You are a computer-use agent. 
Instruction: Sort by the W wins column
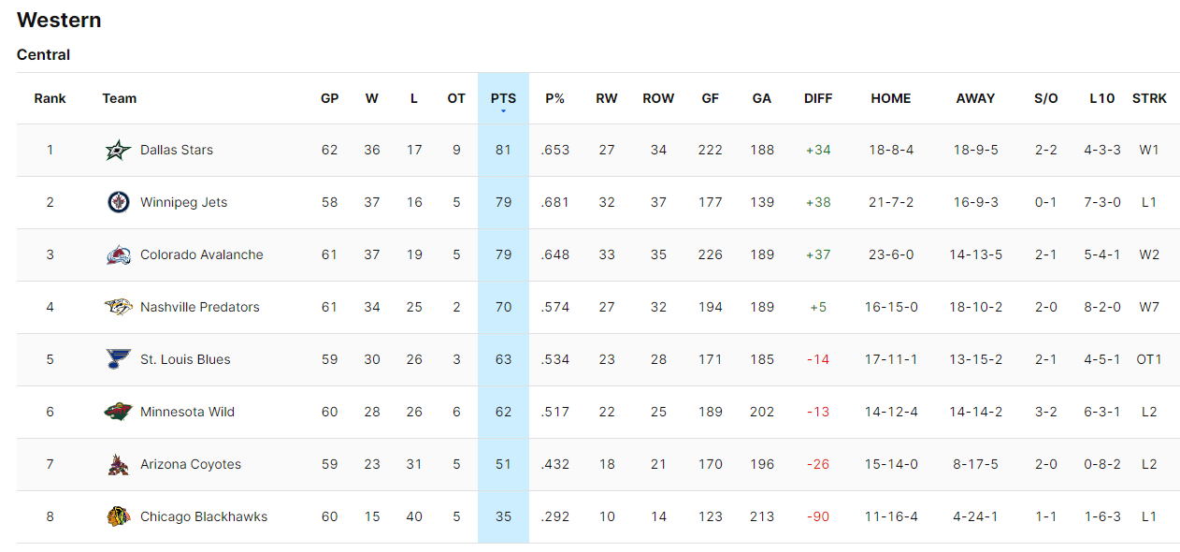tap(372, 98)
